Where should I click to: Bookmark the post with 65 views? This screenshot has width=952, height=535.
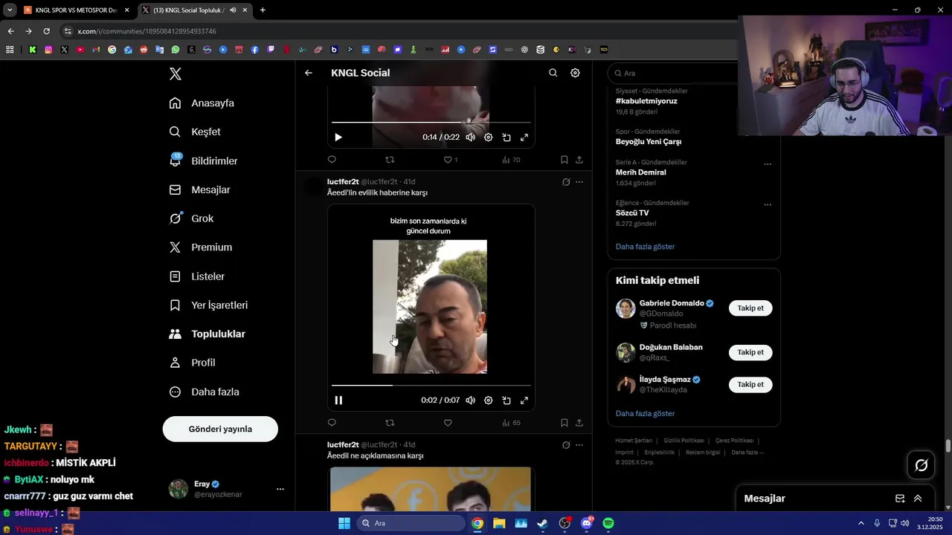[565, 423]
